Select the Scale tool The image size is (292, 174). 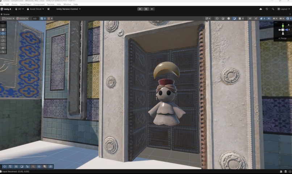click(x=3, y=41)
